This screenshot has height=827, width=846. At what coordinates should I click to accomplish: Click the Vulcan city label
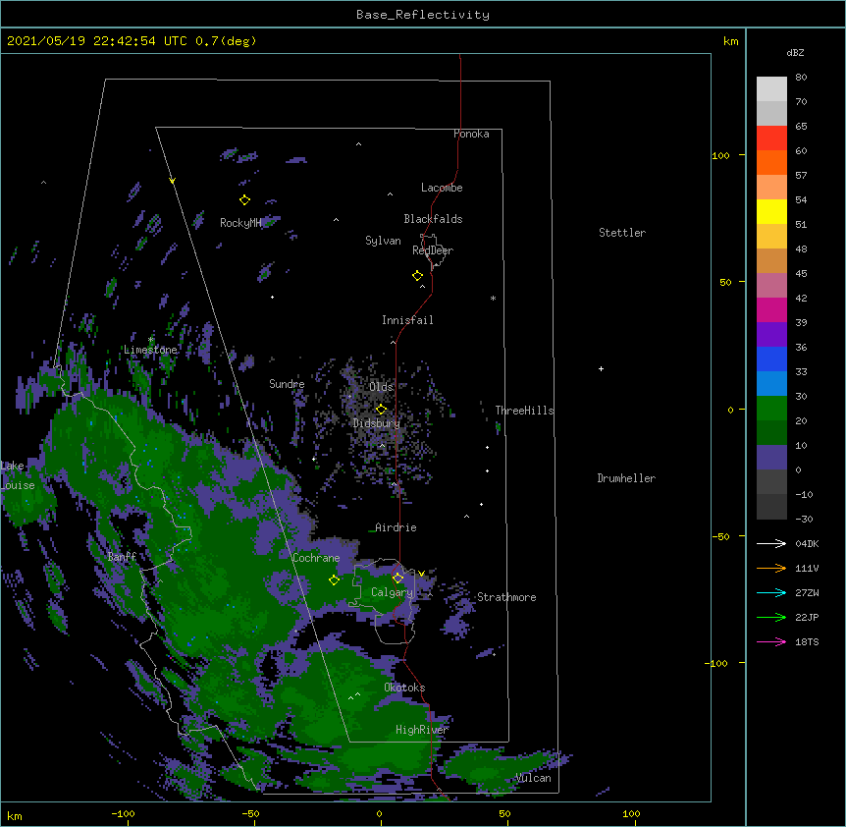click(534, 778)
